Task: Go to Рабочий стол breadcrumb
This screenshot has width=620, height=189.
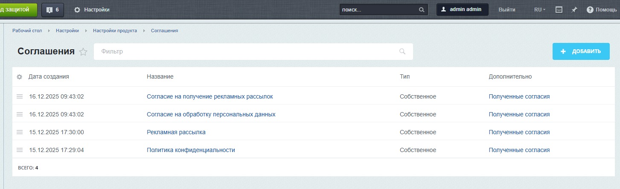Action: coord(27,31)
